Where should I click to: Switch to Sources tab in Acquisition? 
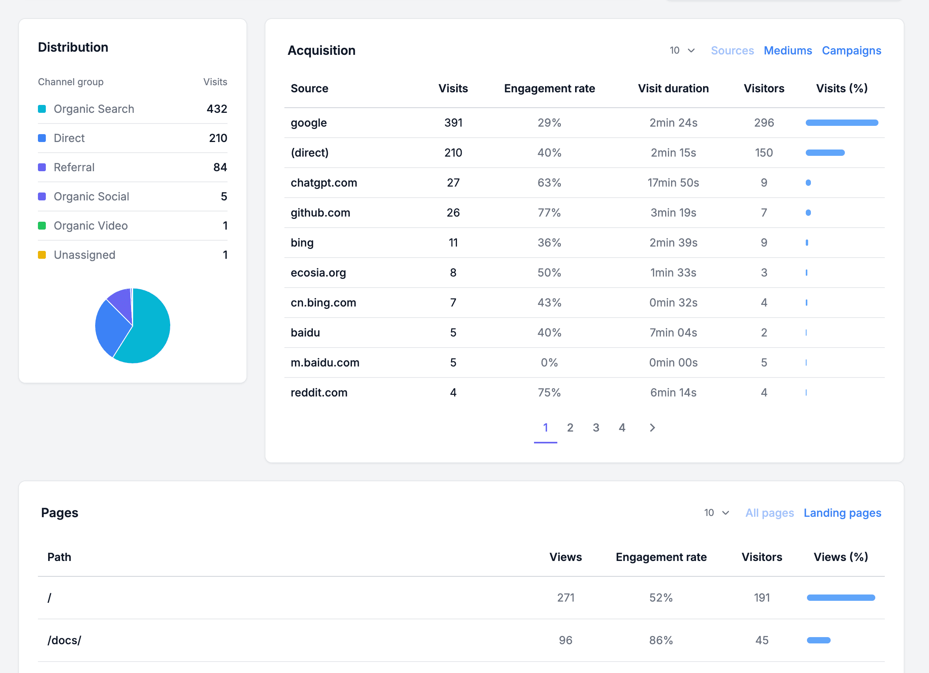(x=732, y=50)
